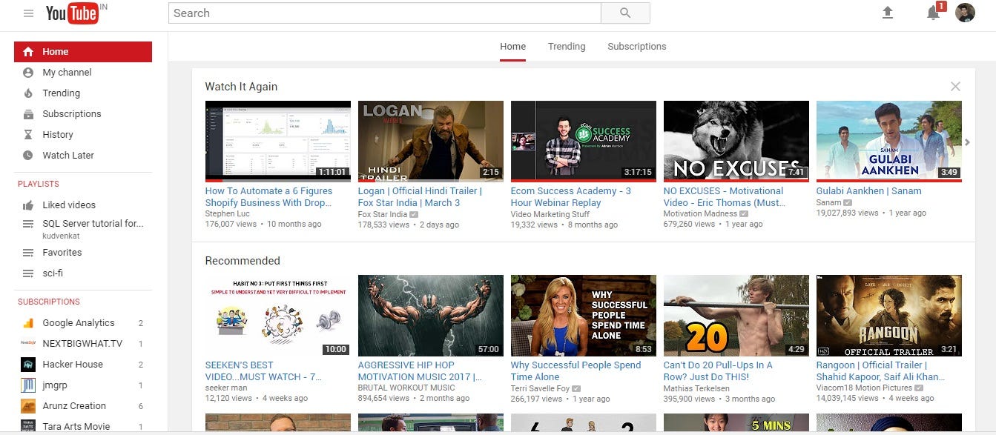Click the Subscriptions sidebar icon
This screenshot has width=996, height=435.
[28, 114]
